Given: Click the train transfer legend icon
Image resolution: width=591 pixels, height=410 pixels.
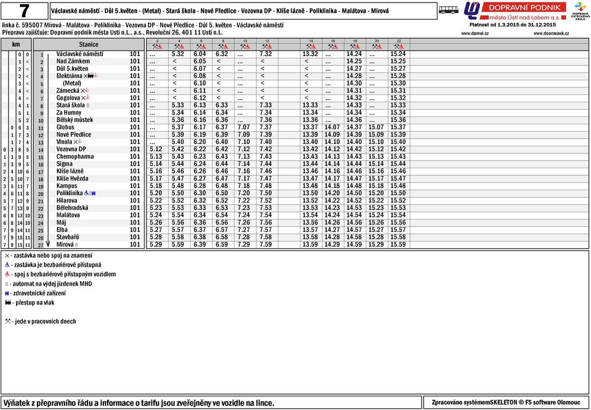Looking at the screenshot, I should (8, 302).
